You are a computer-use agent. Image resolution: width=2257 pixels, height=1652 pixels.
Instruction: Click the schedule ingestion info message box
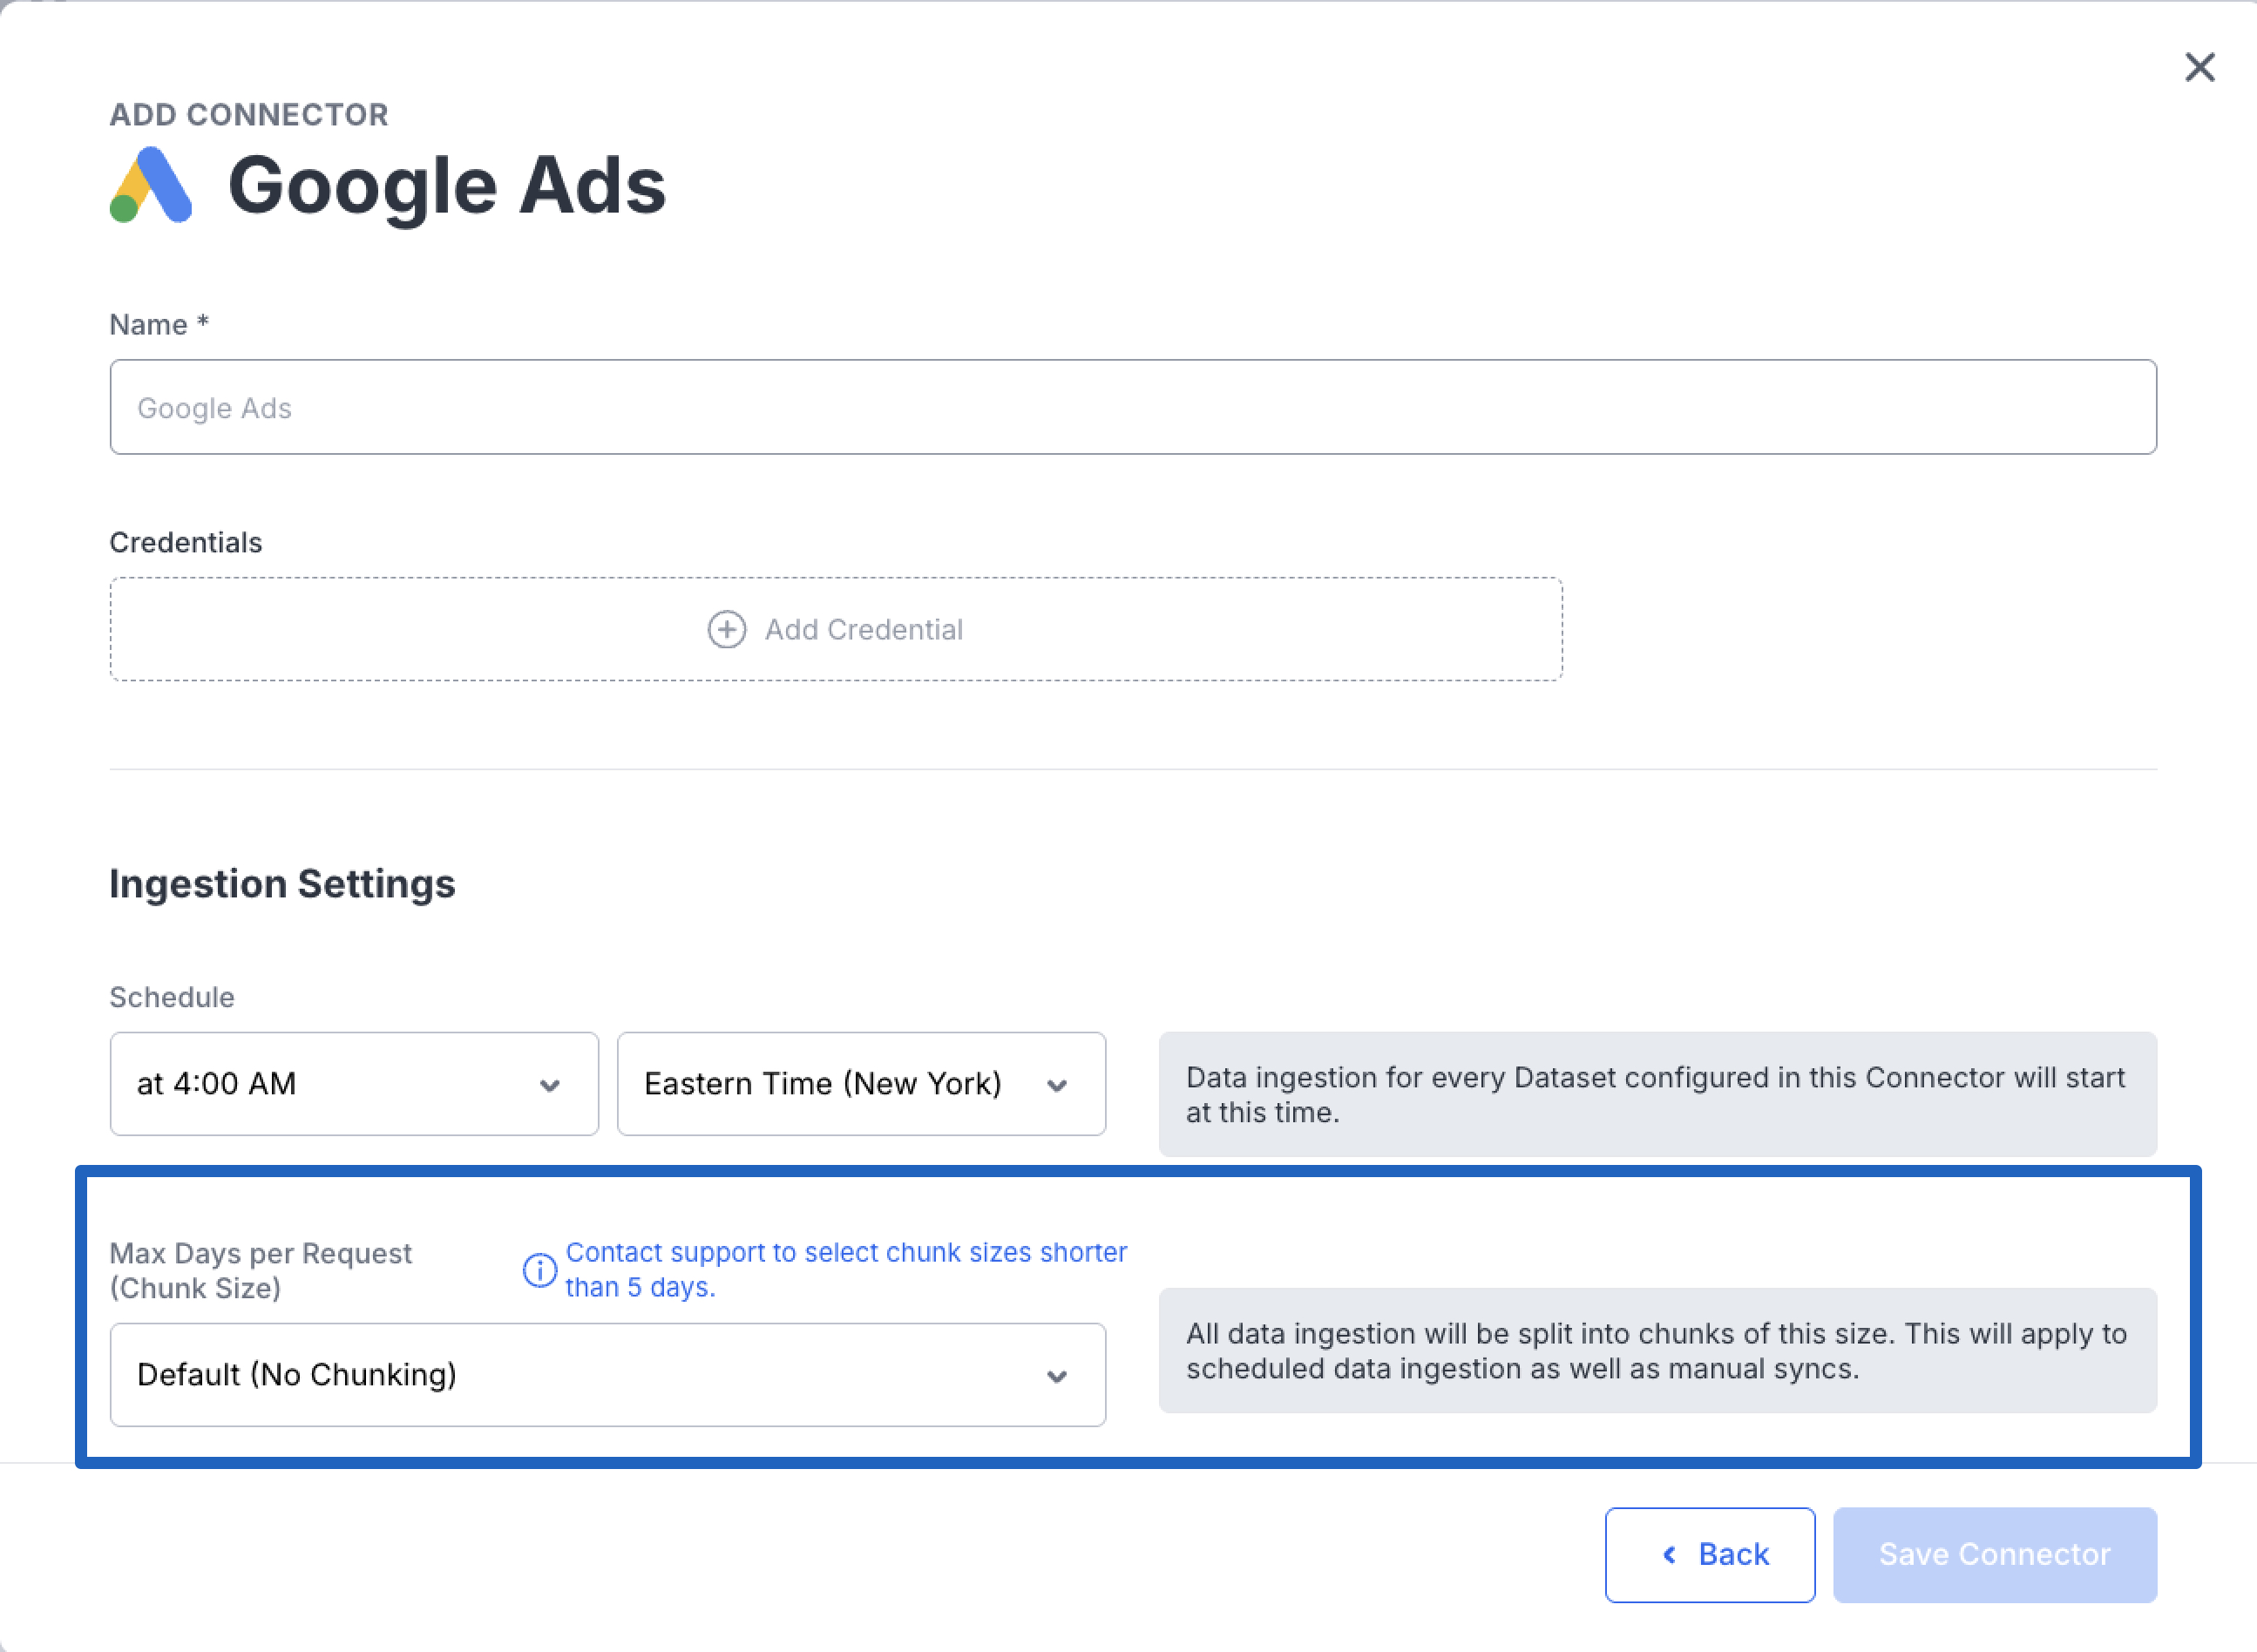point(1657,1094)
